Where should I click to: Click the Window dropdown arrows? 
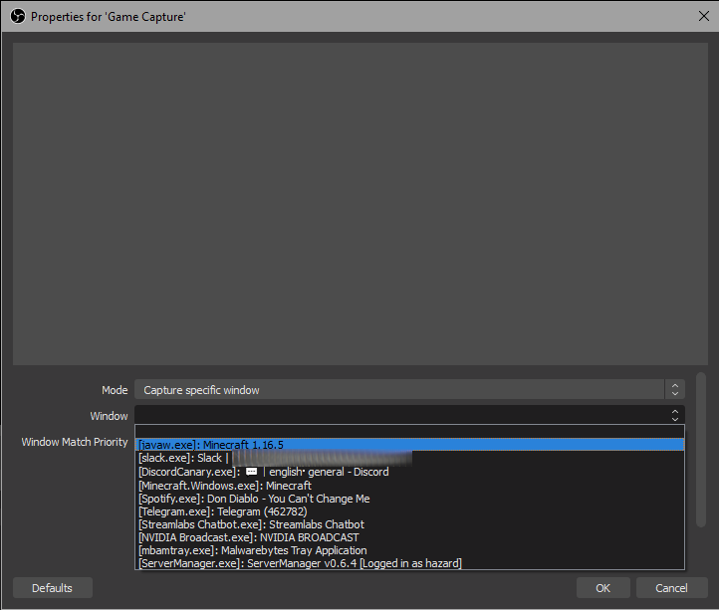point(674,415)
